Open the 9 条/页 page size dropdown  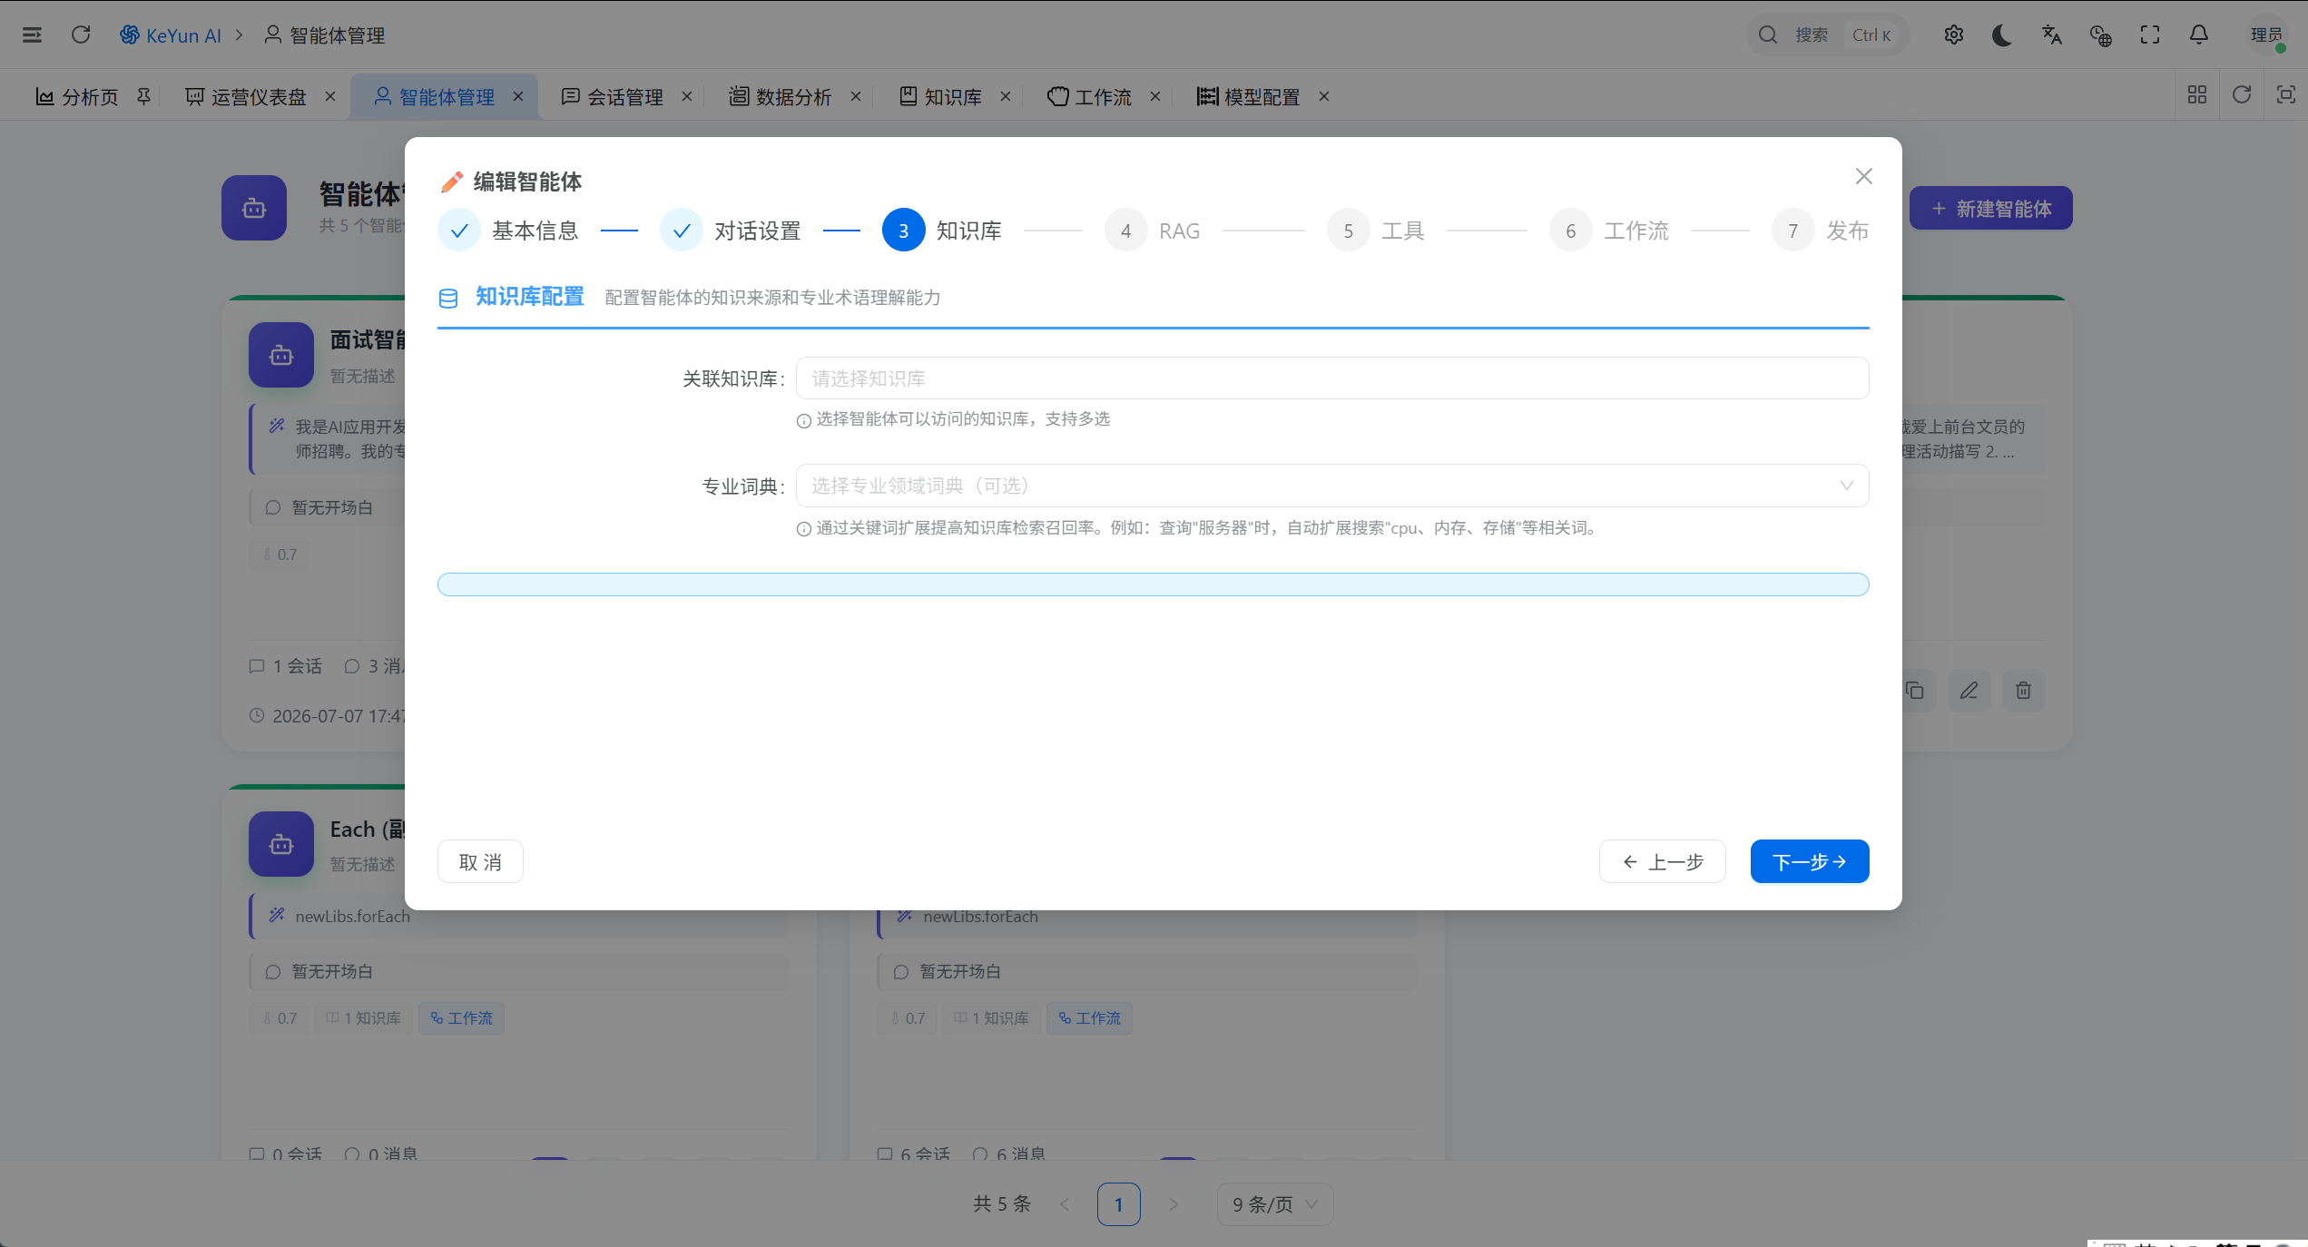point(1275,1204)
